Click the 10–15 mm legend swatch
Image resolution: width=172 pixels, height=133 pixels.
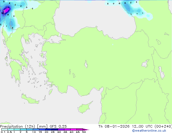click(x=36, y=129)
